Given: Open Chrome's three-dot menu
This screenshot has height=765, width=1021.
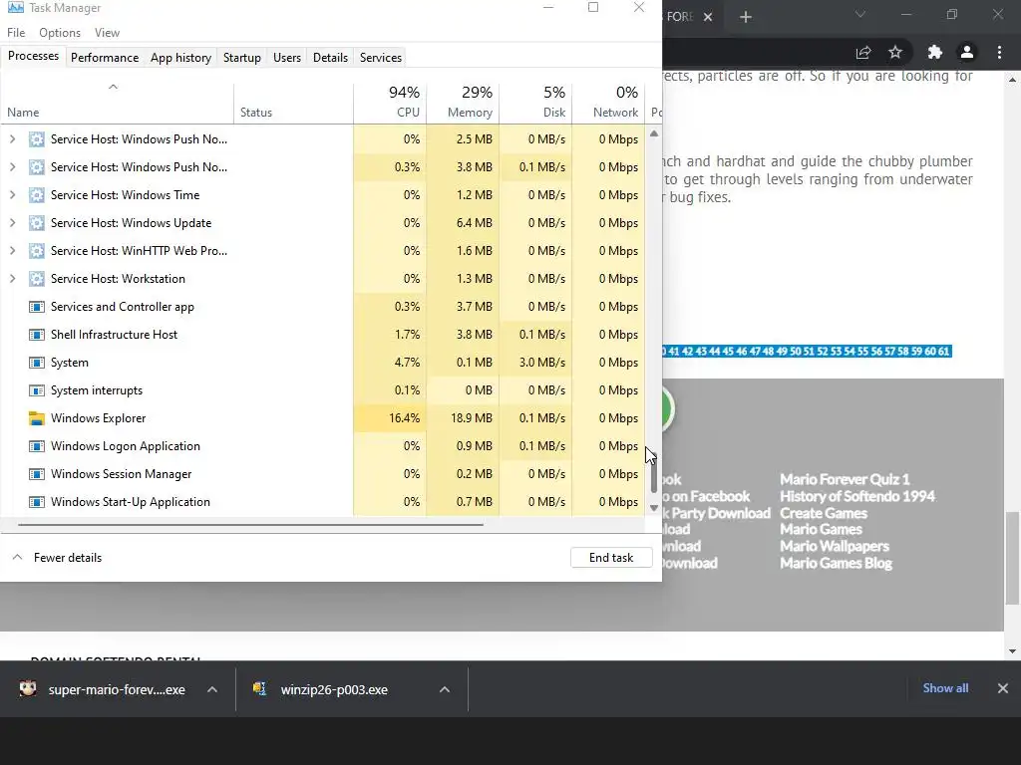Looking at the screenshot, I should (x=999, y=52).
